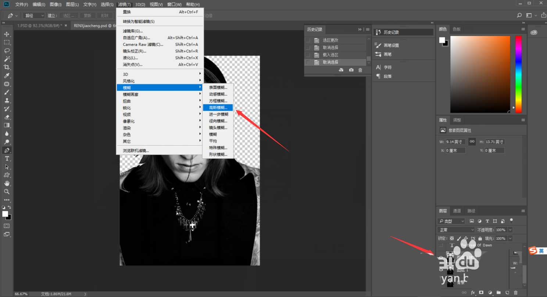Switch to the 通道 channels tab
Viewport: 547px width, 297px height.
coord(457,211)
